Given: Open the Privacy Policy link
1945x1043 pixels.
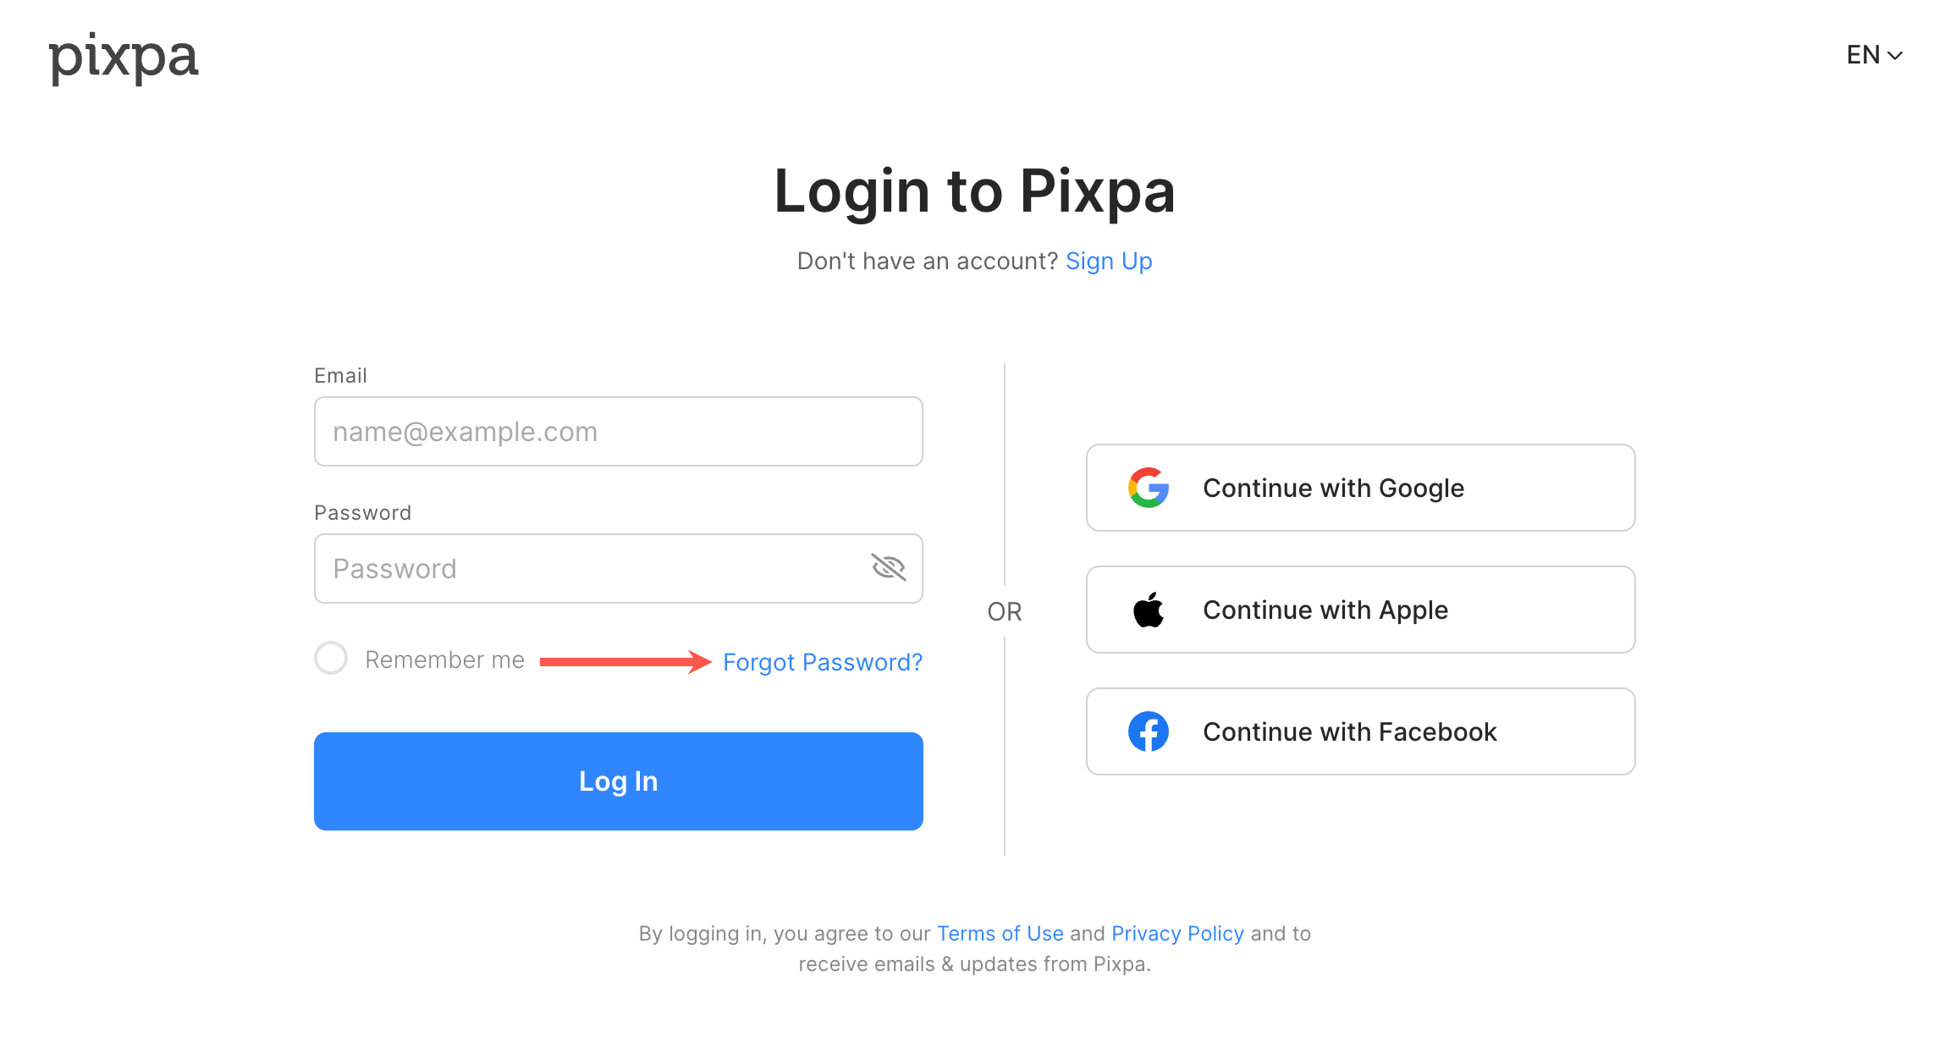Looking at the screenshot, I should click(1177, 933).
